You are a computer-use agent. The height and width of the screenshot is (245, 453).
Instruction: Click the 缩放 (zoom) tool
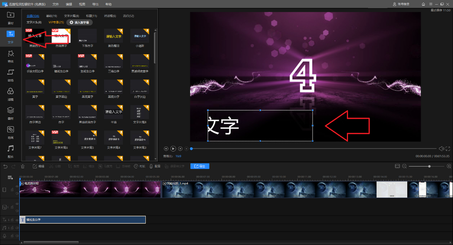point(89,166)
